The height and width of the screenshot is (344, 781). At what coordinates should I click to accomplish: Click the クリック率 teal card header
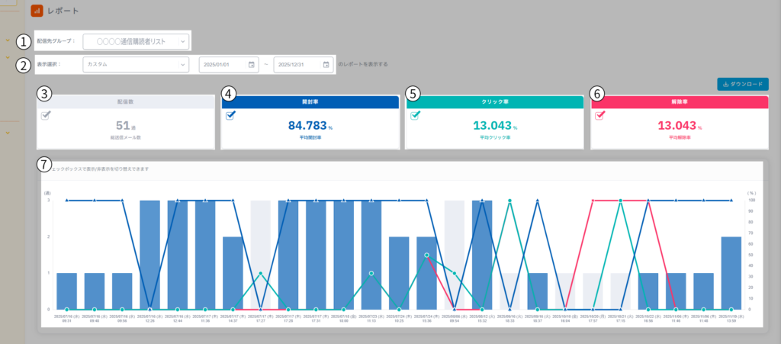(x=494, y=101)
